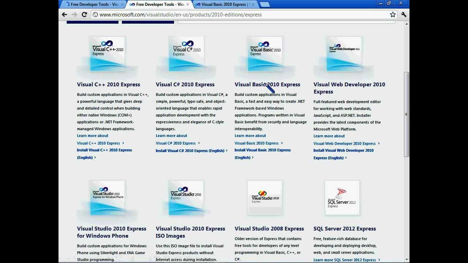Click the Visual Studio 2010 Express for Windows Phone image
Screen dimensions: 468x263
107,198
